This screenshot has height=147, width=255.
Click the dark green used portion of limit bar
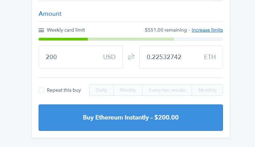tap(63, 39)
